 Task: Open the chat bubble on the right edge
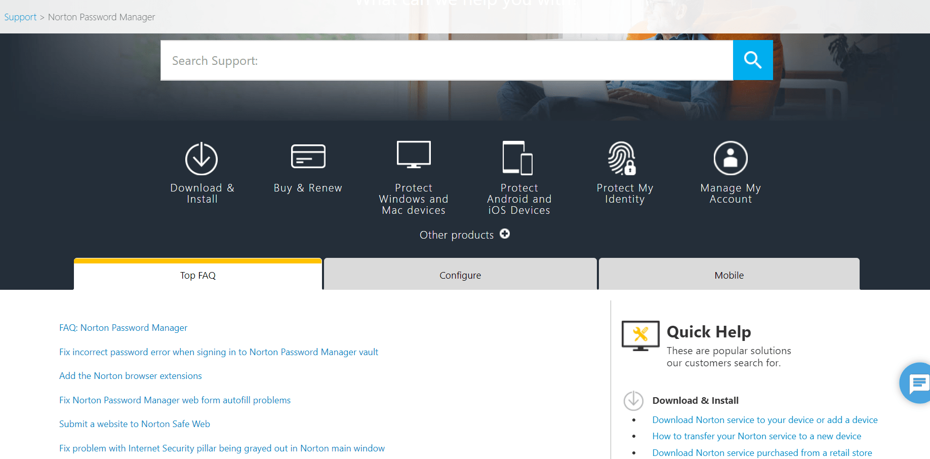pos(919,383)
